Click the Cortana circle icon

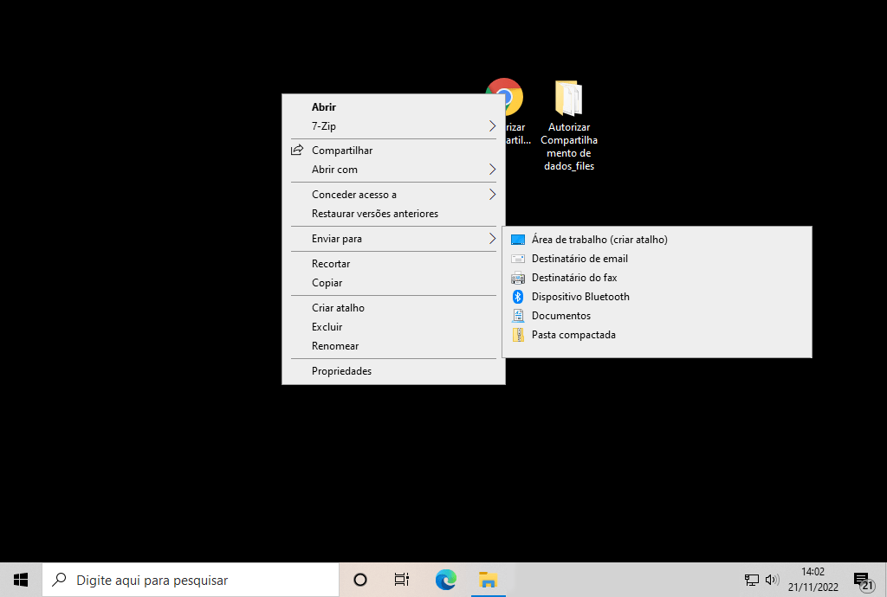tap(360, 580)
